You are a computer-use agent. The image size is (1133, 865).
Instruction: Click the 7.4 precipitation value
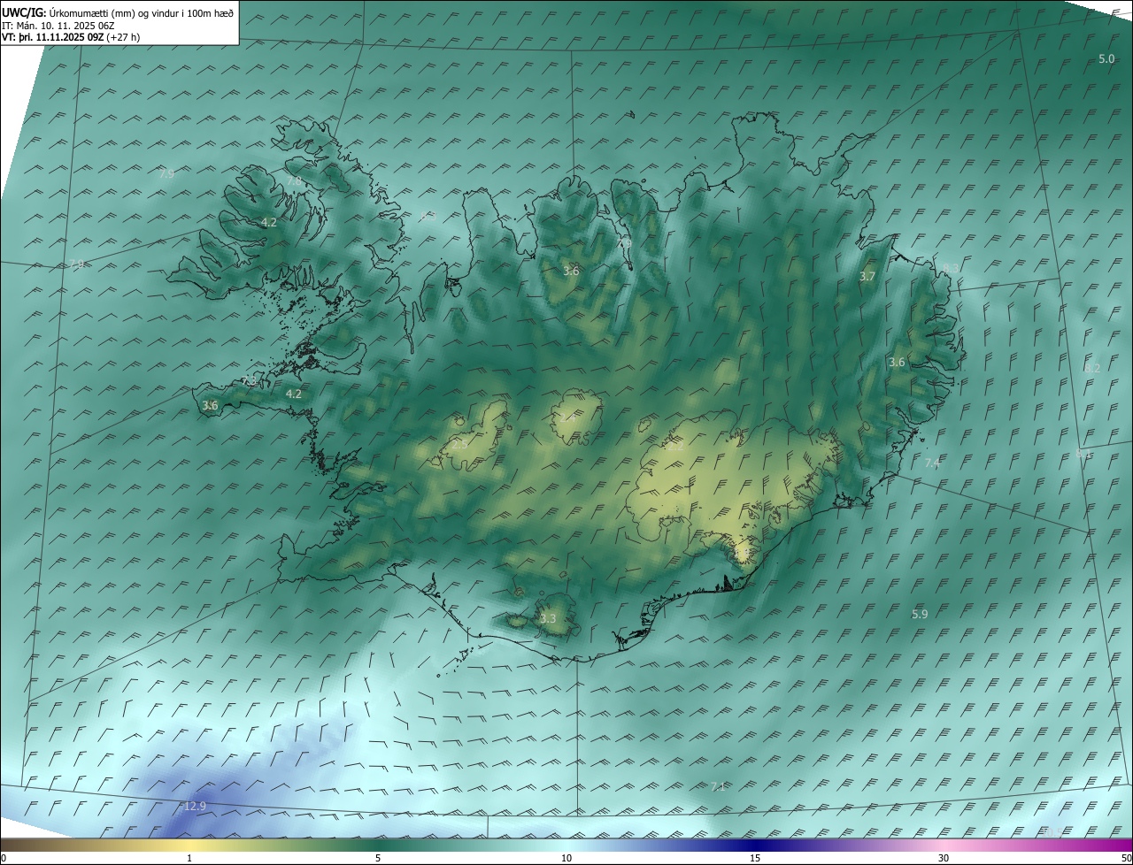click(932, 463)
